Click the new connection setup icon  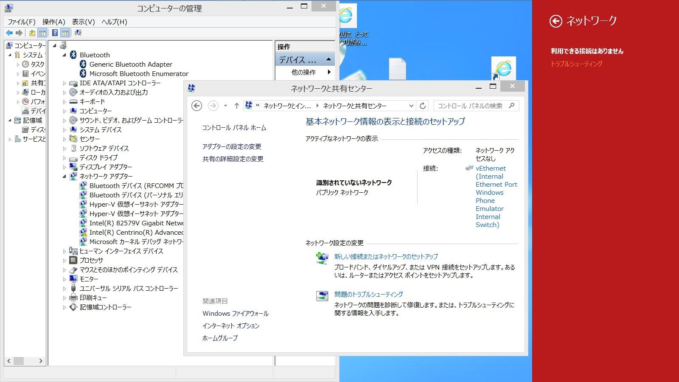click(x=322, y=258)
